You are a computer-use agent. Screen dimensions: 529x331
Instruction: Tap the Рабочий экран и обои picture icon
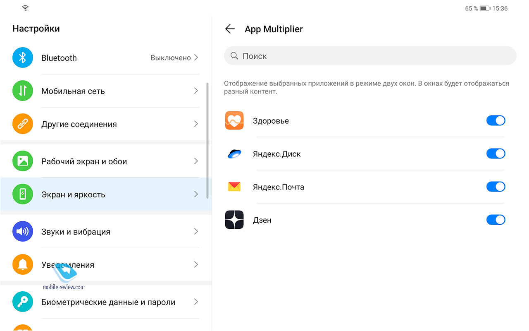click(x=23, y=161)
